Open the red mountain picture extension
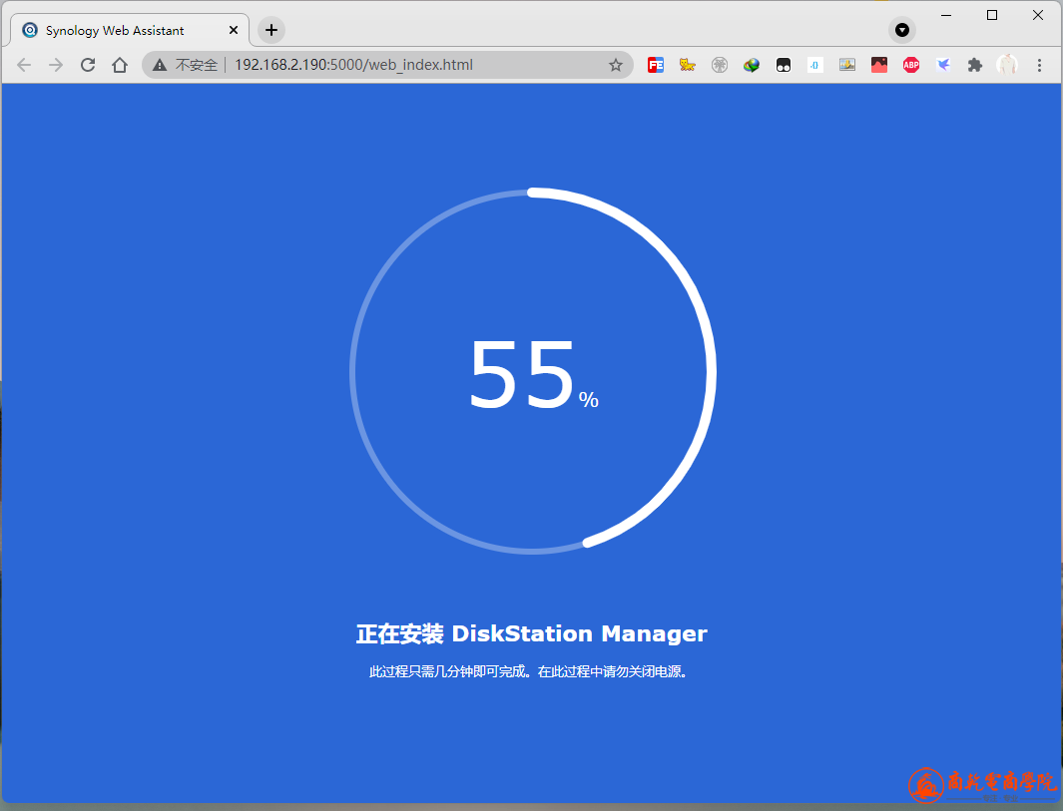1063x811 pixels. coord(879,65)
